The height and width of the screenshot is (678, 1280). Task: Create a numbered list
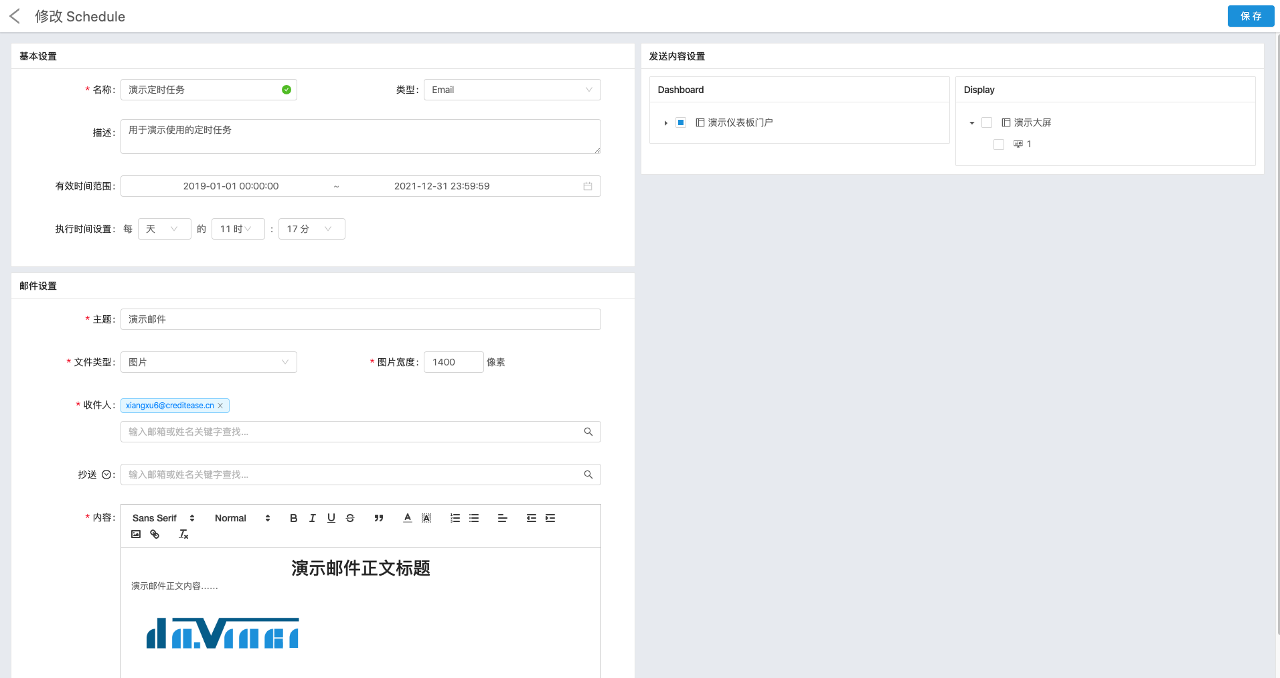455,518
